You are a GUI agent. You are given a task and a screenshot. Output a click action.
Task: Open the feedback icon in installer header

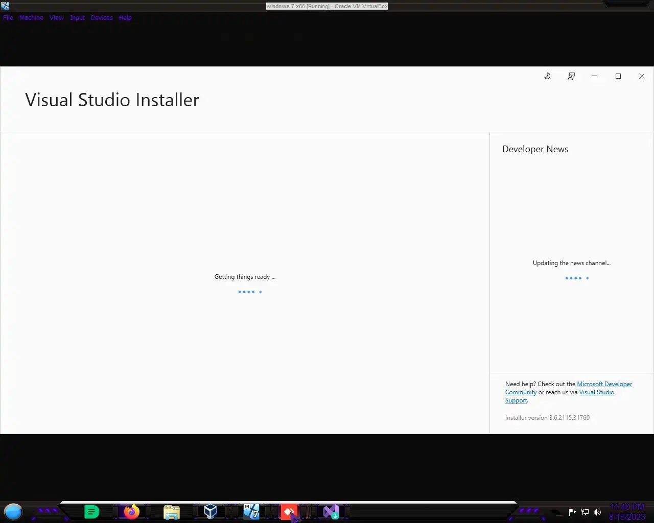pyautogui.click(x=571, y=76)
